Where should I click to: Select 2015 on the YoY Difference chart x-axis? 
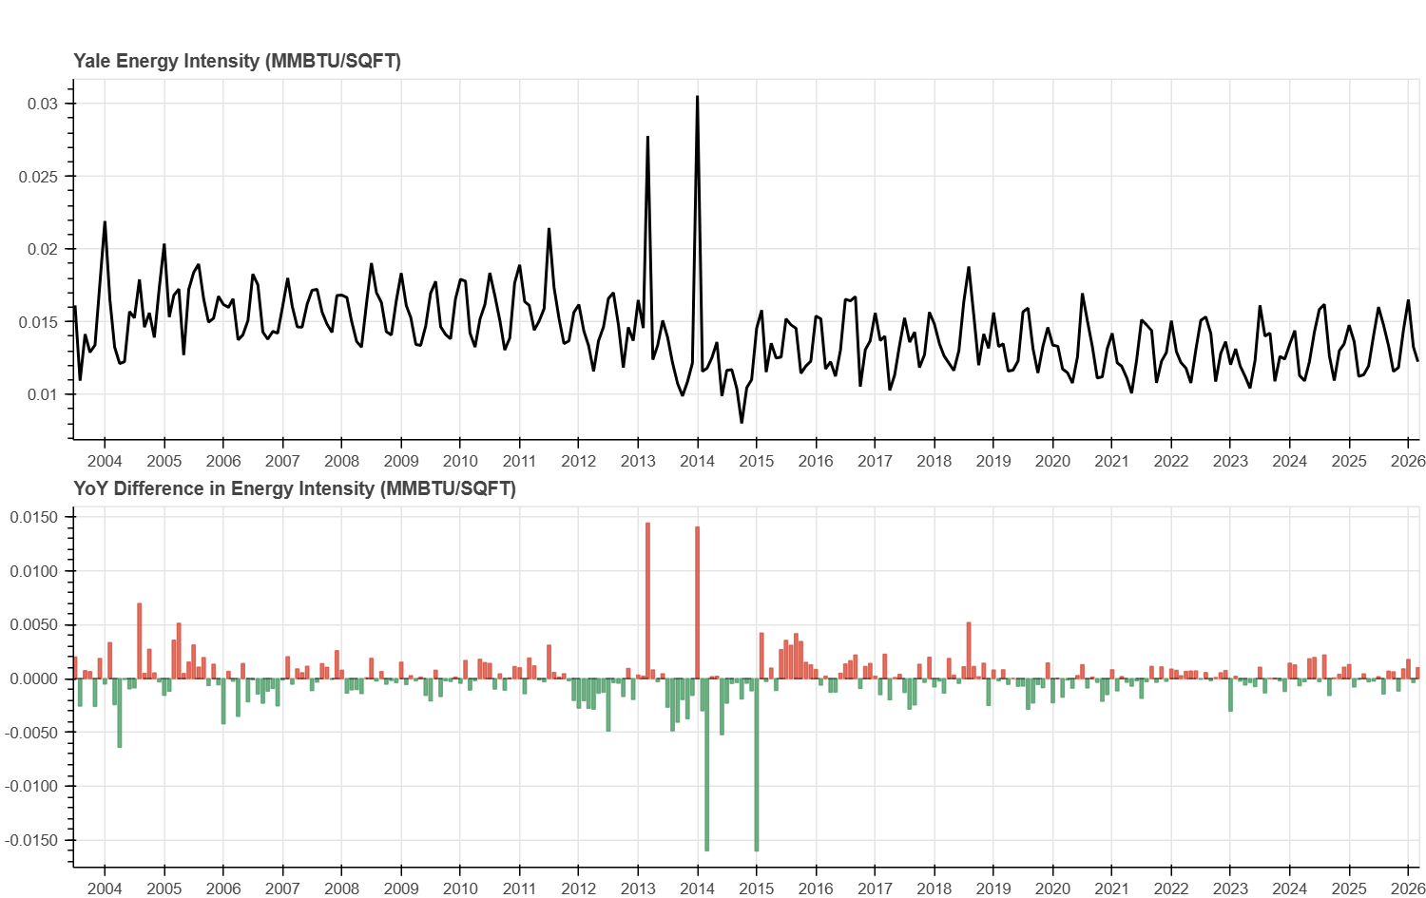click(757, 888)
